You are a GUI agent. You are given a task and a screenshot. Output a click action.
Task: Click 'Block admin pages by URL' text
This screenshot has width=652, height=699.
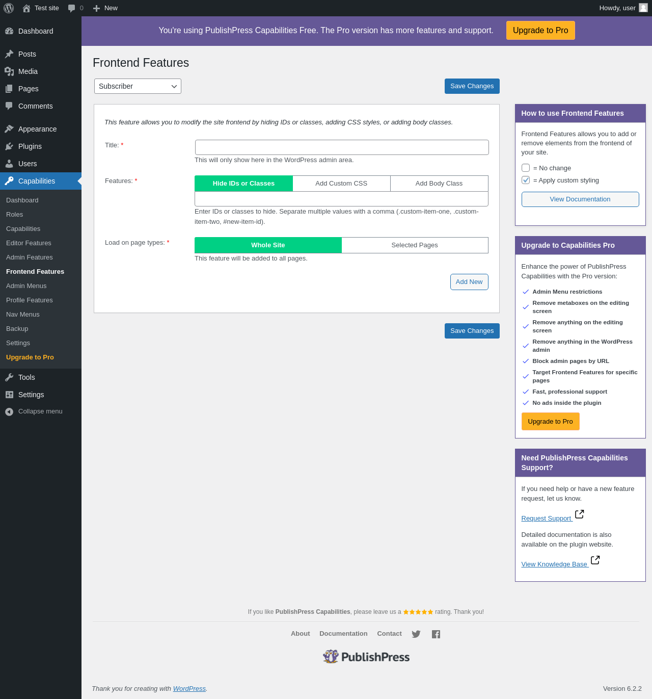(x=571, y=361)
